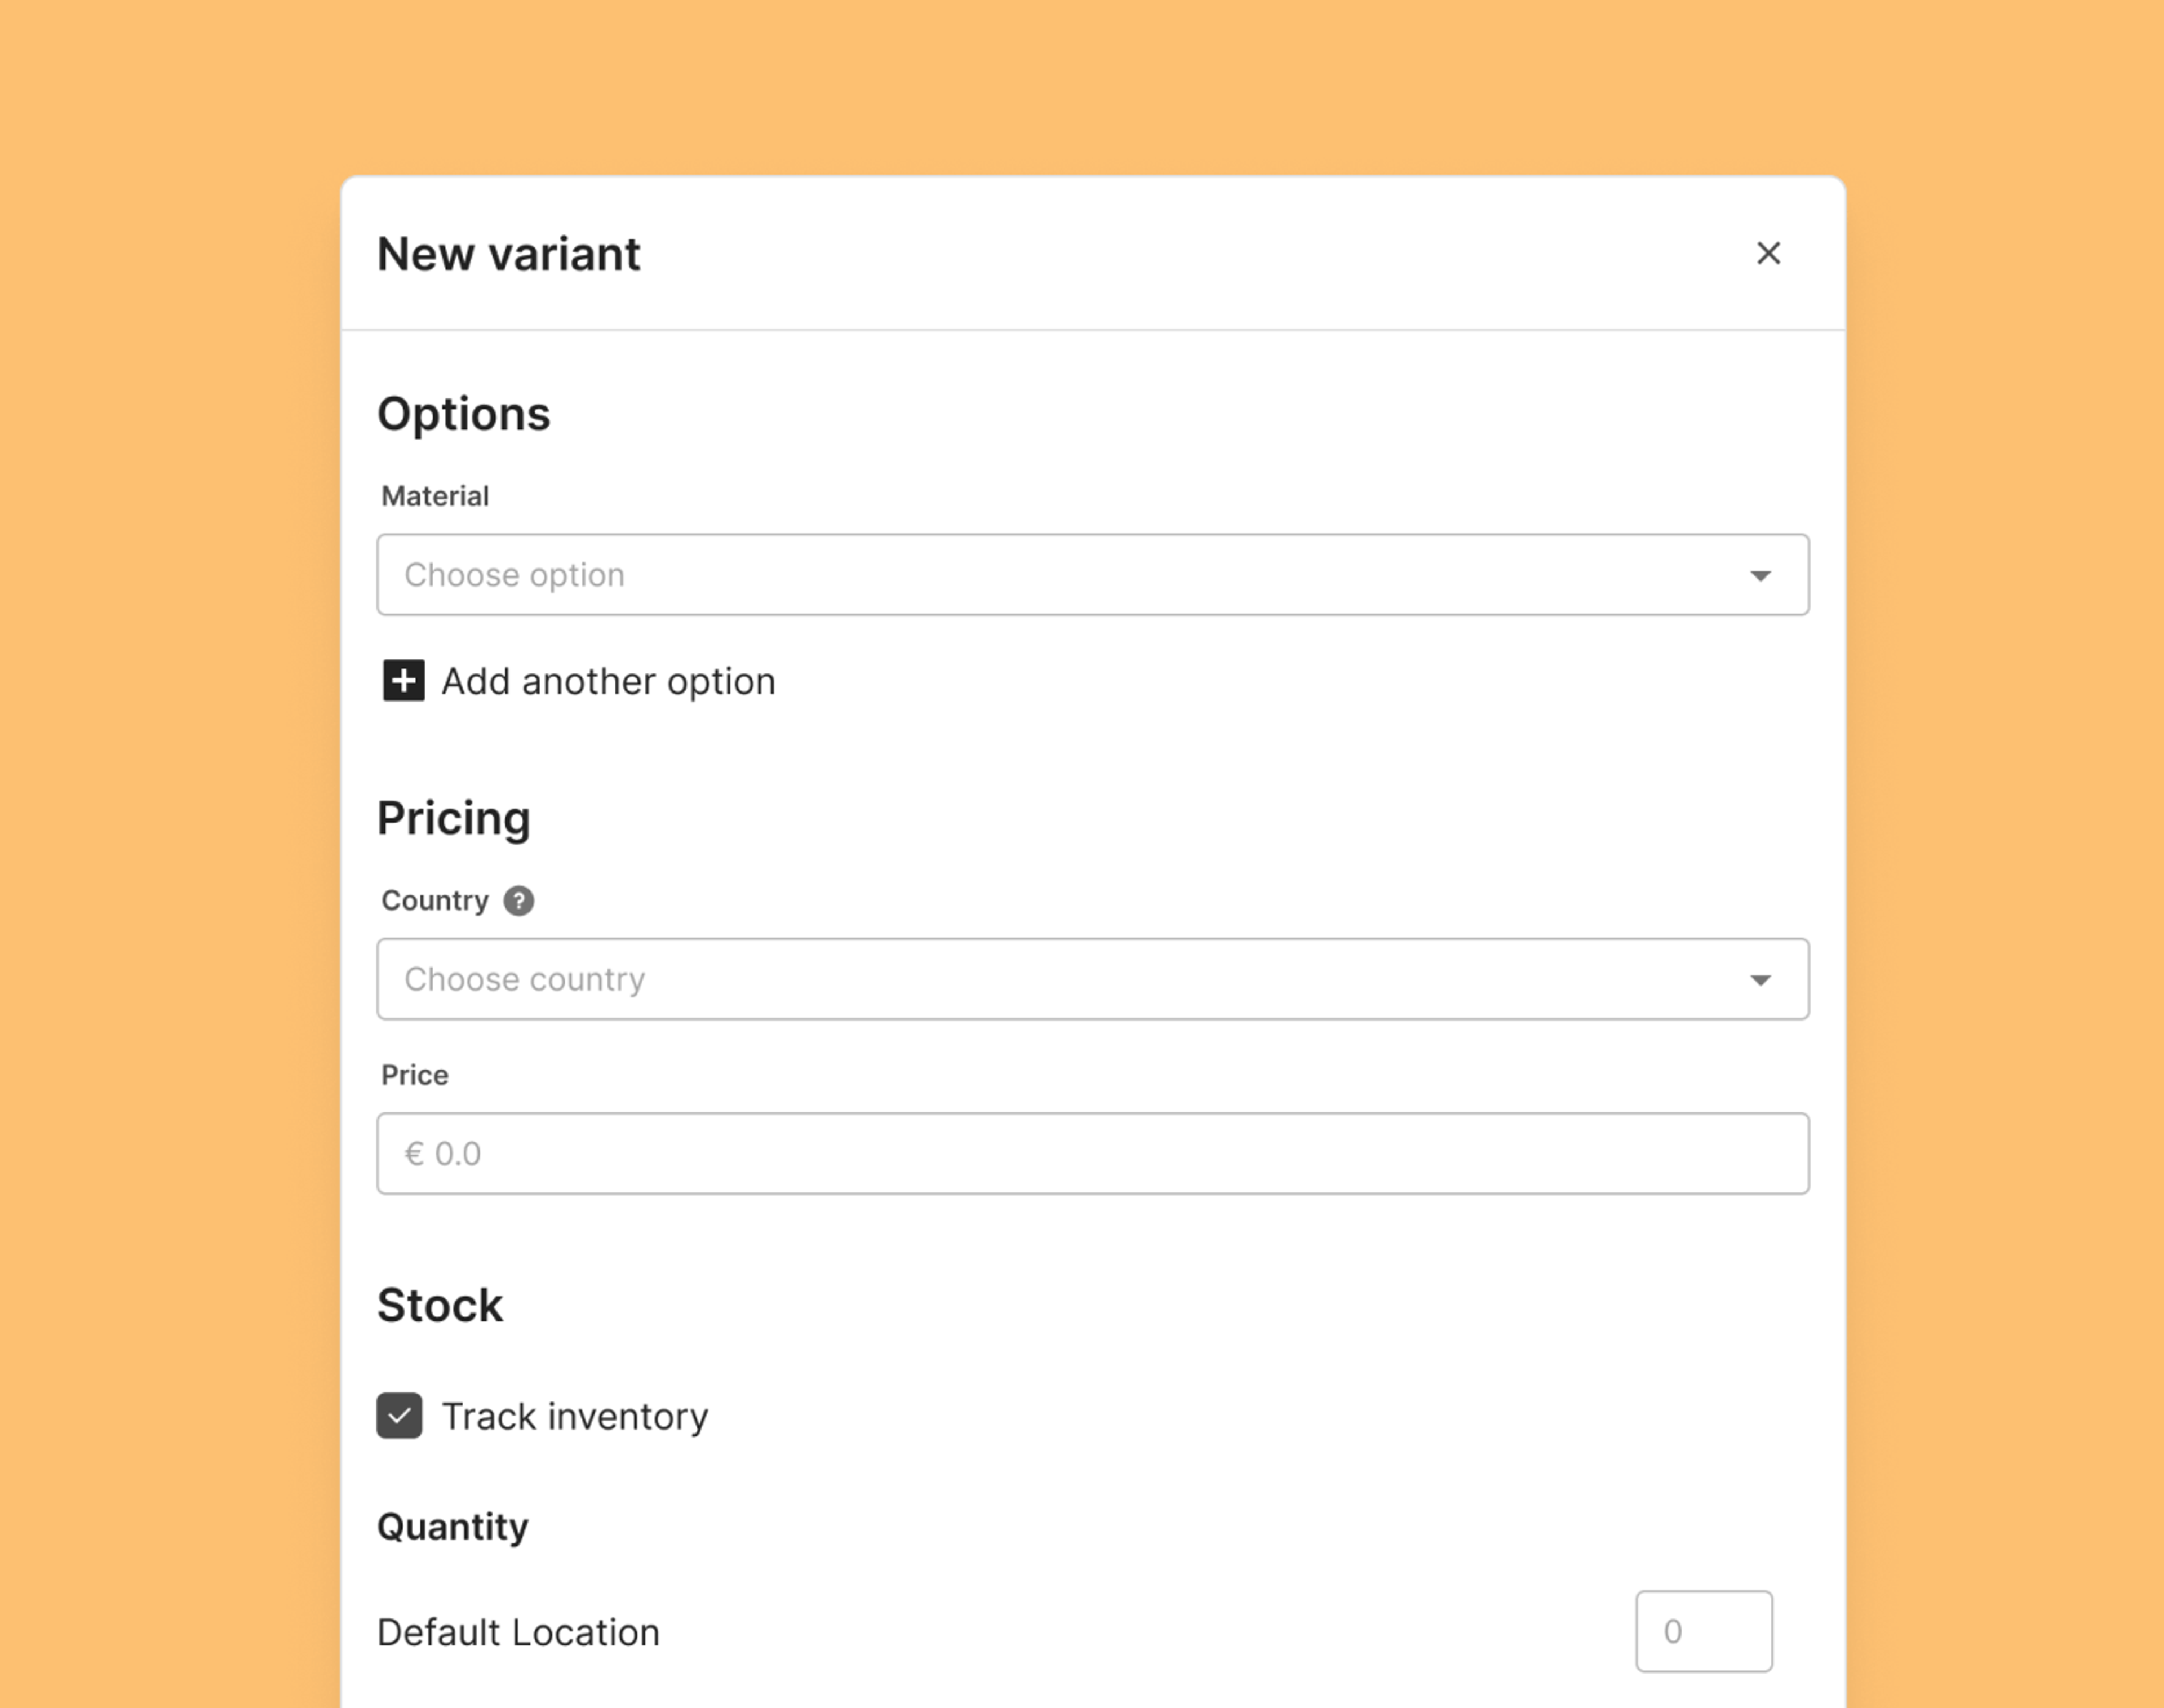Click the New variant dialog title

pyautogui.click(x=508, y=254)
